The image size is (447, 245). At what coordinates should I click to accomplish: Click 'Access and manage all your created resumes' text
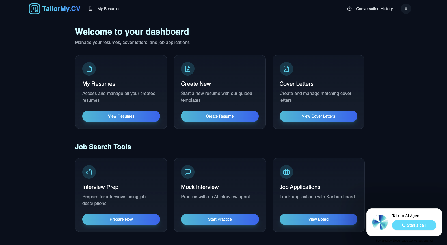[119, 97]
